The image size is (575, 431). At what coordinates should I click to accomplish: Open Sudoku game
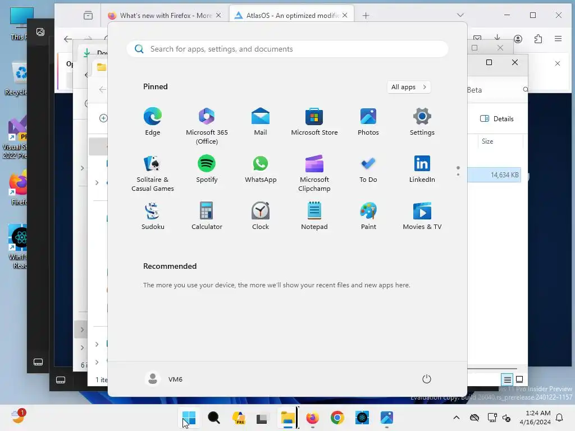point(153,216)
